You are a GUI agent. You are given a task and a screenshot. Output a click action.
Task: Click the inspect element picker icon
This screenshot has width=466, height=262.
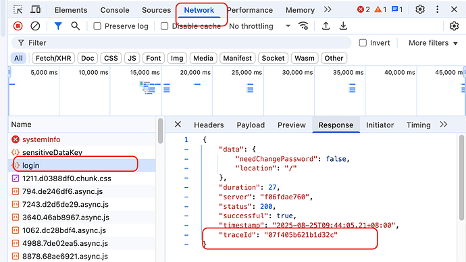(x=18, y=10)
